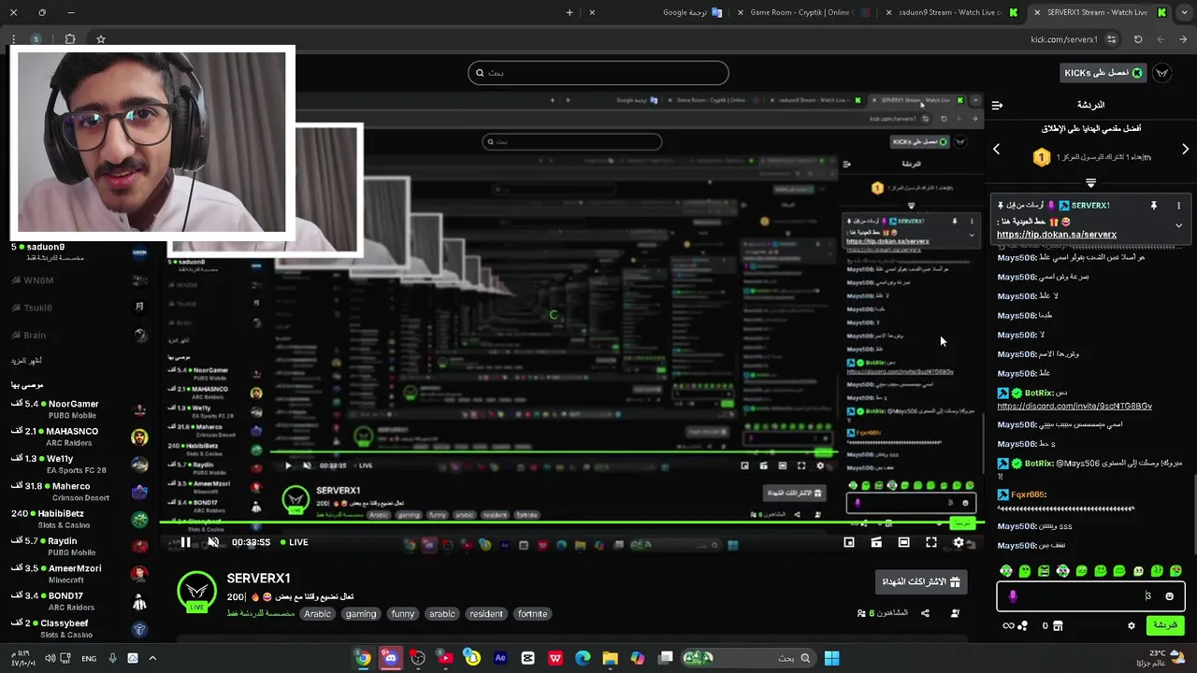Open Chrome from the taskbar
Image resolution: width=1197 pixels, height=673 pixels.
coord(363,658)
